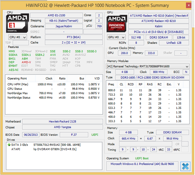Select the Northbridge Max row
The height and width of the screenshot is (175, 195).
pyautogui.click(x=54, y=93)
